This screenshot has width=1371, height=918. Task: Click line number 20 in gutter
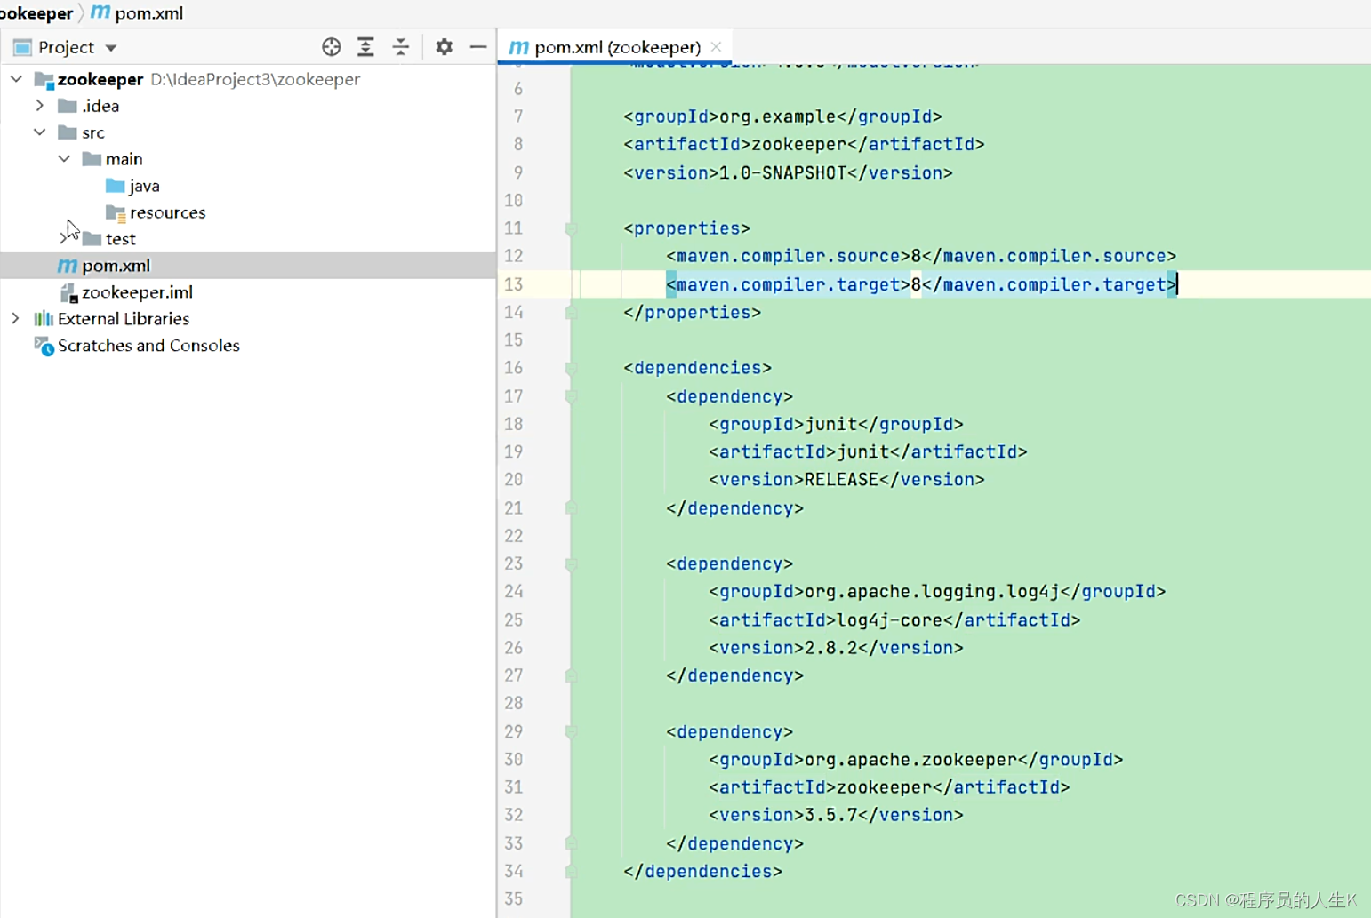tap(514, 480)
